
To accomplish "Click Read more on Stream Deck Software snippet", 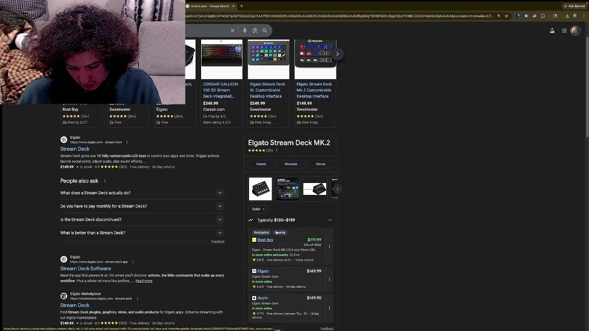I will tap(144, 281).
